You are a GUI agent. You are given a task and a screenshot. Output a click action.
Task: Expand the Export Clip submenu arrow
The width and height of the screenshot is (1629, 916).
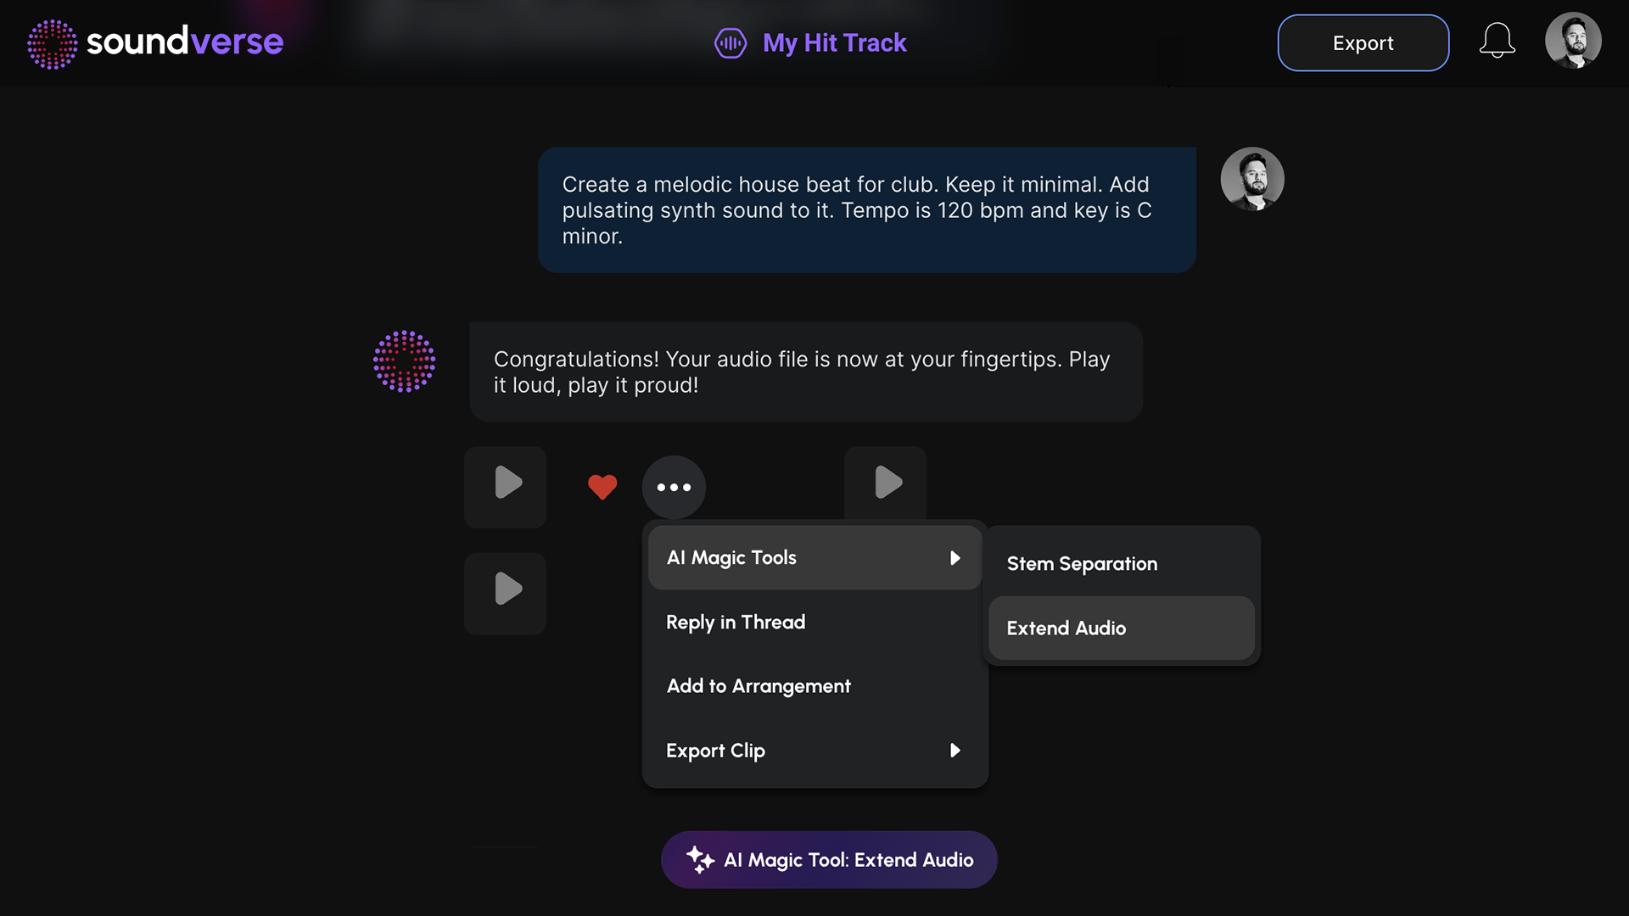(954, 750)
